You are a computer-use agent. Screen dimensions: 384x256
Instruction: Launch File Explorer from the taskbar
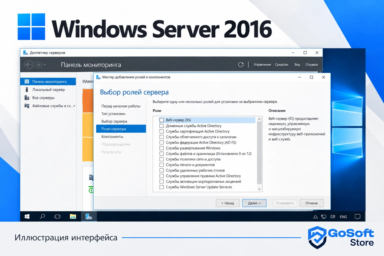point(73,216)
